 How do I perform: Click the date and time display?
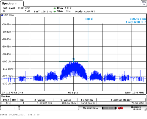(x=136, y=108)
